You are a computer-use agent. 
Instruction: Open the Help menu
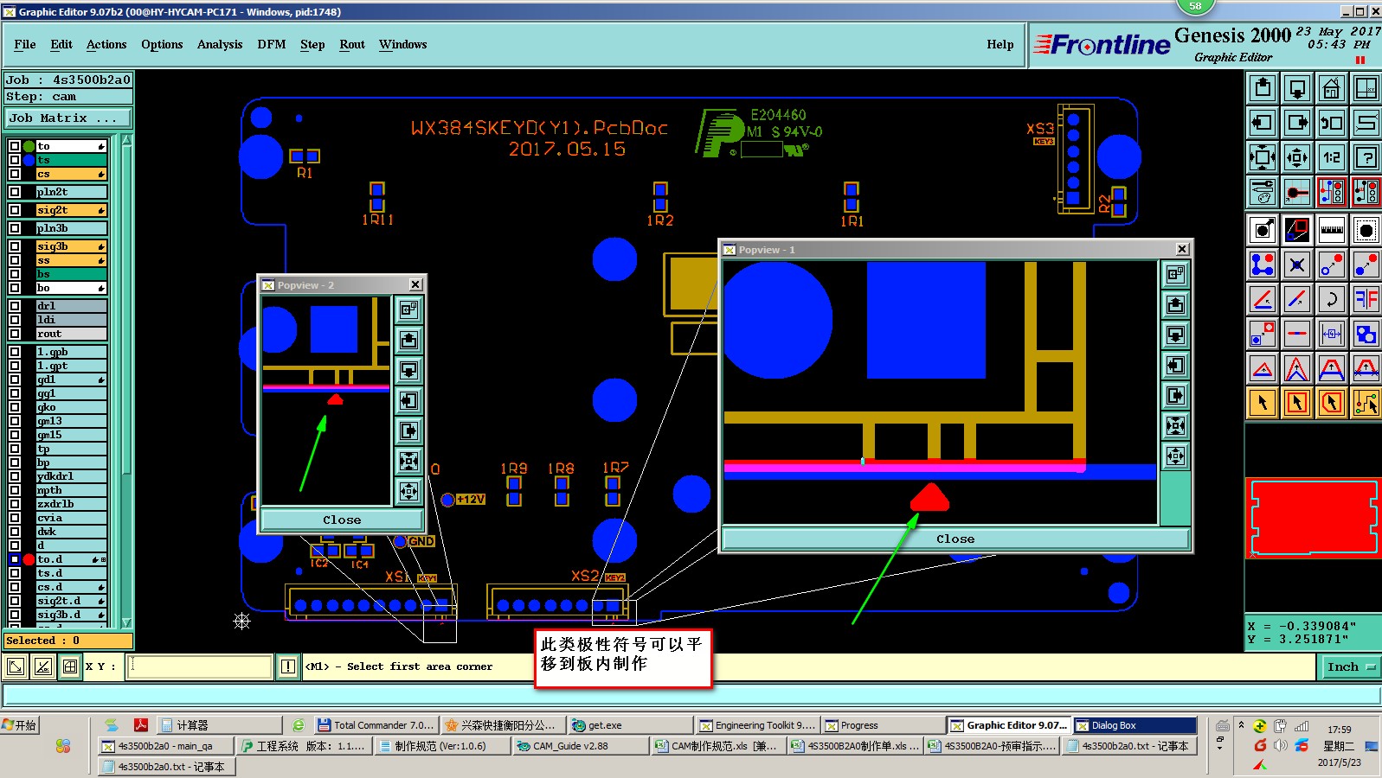click(x=1000, y=45)
